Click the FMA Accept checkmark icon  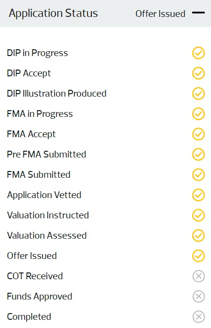(198, 134)
